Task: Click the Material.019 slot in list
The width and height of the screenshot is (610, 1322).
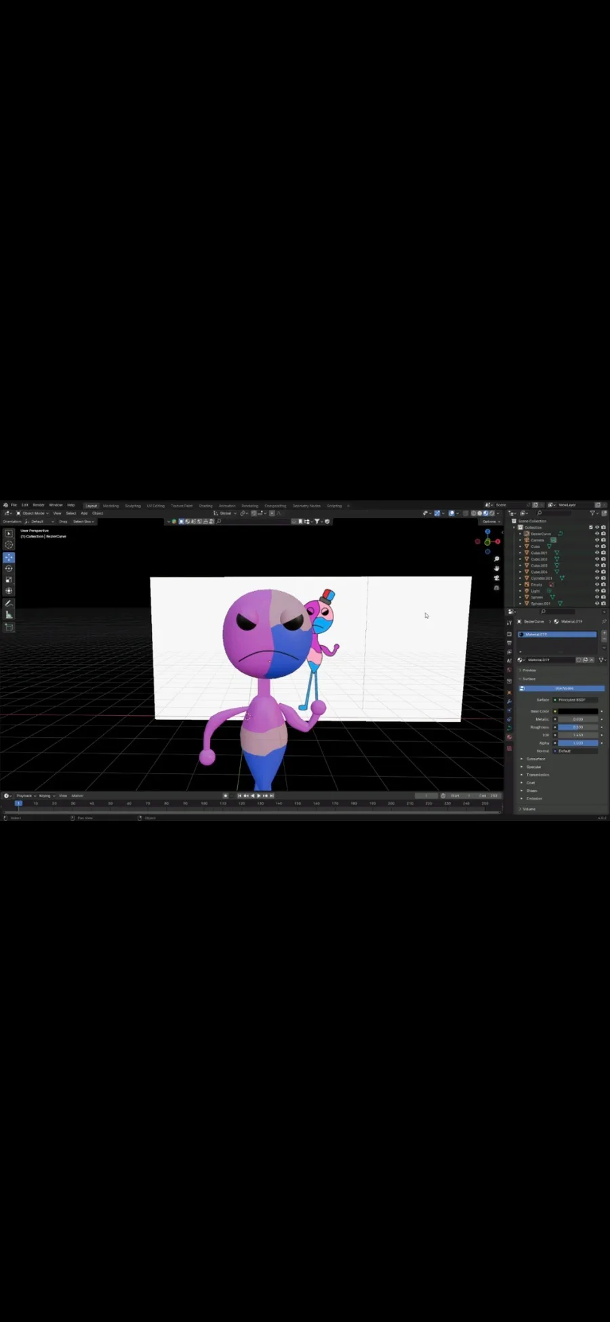Action: [557, 635]
